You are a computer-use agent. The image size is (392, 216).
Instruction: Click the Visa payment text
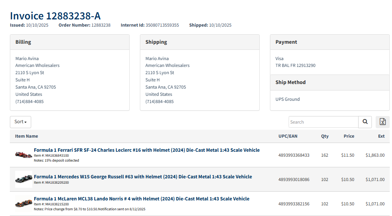pyautogui.click(x=279, y=59)
